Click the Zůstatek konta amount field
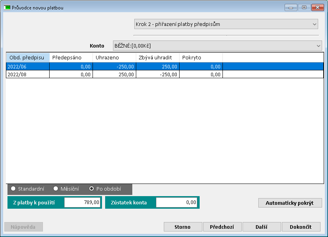Viewport: 328px width, 237px height. [176, 202]
